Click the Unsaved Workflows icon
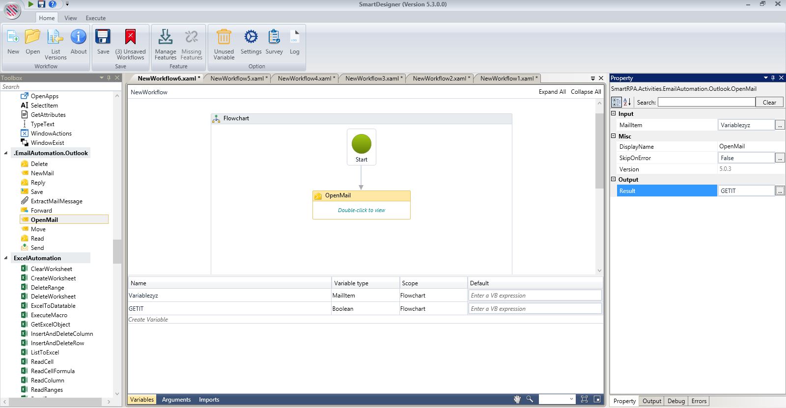This screenshot has width=786, height=408. click(x=130, y=37)
